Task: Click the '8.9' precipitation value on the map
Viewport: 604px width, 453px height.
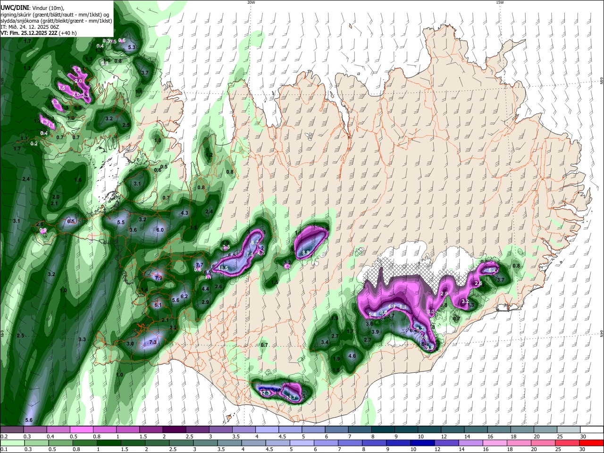Action: click(x=306, y=253)
